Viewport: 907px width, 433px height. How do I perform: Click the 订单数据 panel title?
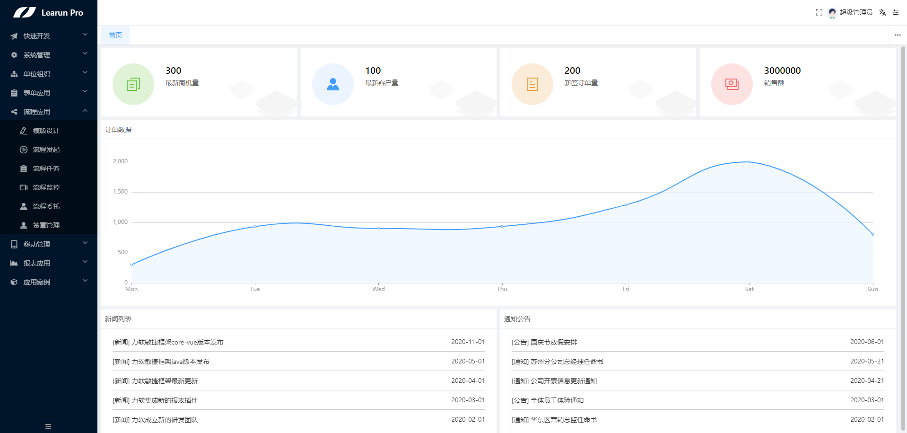point(118,130)
